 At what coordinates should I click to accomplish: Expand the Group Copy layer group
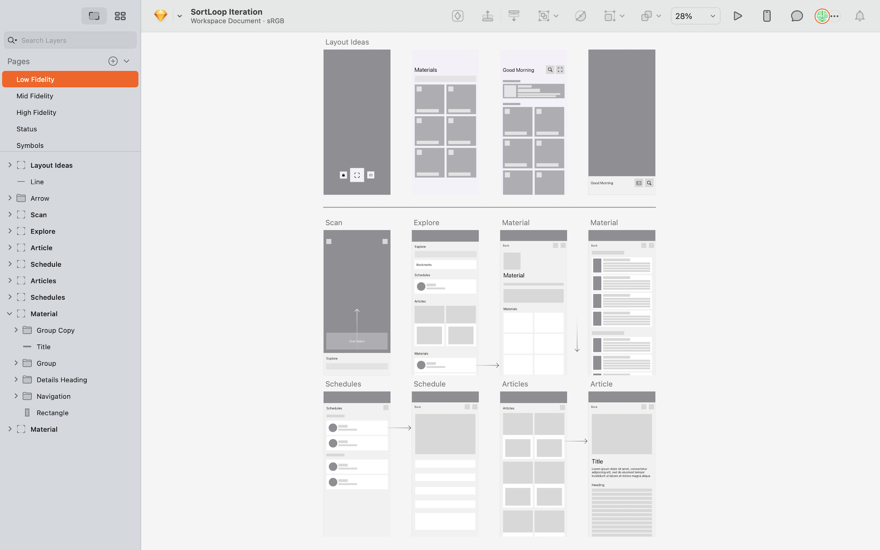16,330
